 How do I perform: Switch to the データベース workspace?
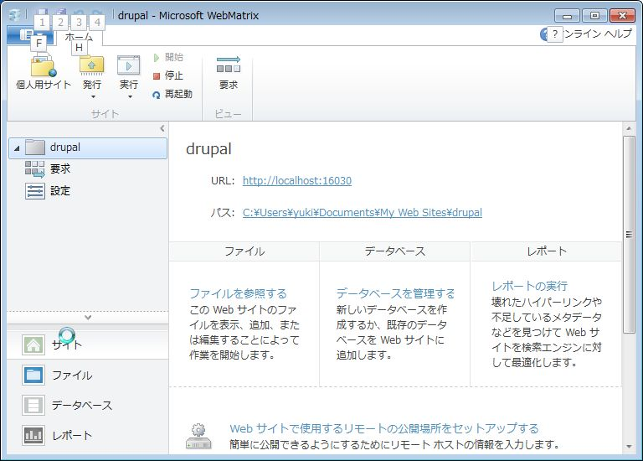[x=81, y=405]
